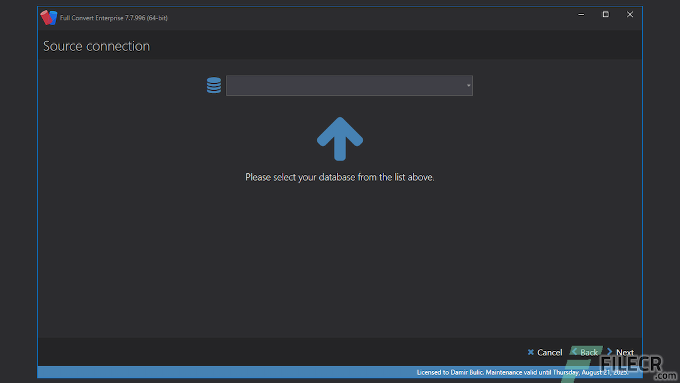The image size is (680, 383).
Task: Click the database stack icon beside the dropdown
Action: (x=214, y=85)
